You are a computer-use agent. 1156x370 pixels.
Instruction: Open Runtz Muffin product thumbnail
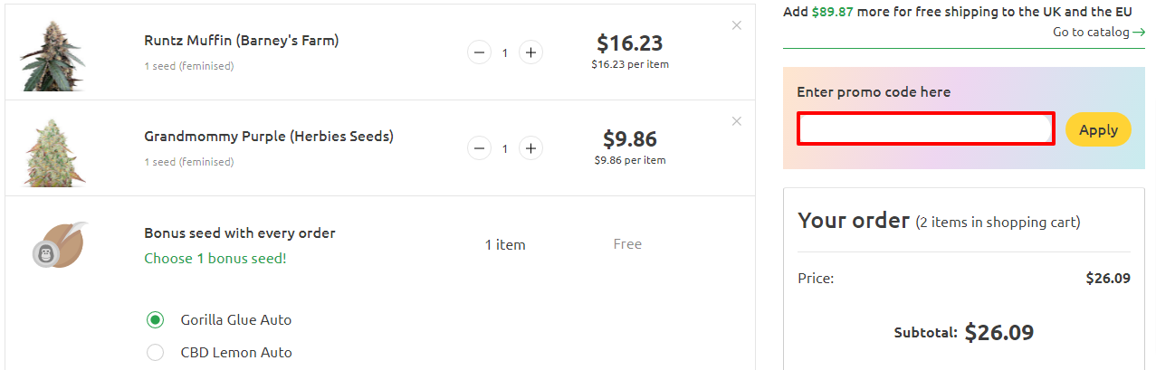pyautogui.click(x=53, y=54)
